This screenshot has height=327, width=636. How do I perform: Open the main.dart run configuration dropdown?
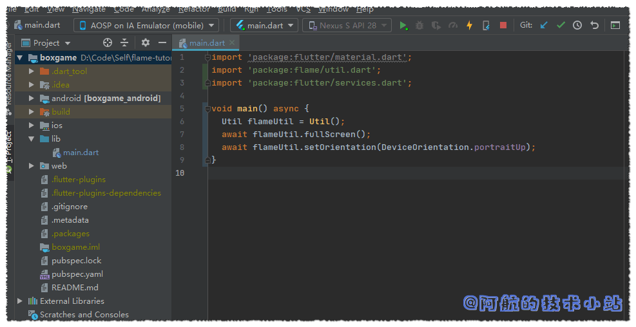pos(264,26)
